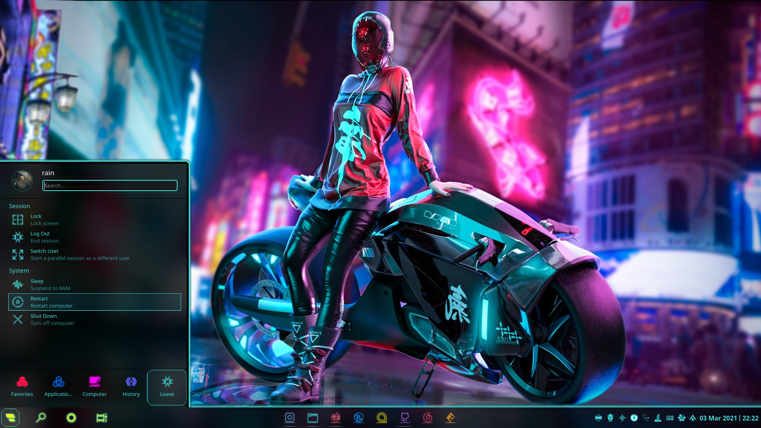Image resolution: width=761 pixels, height=428 pixels.
Task: Click the hexagon device tray icon
Action: pyautogui.click(x=598, y=418)
